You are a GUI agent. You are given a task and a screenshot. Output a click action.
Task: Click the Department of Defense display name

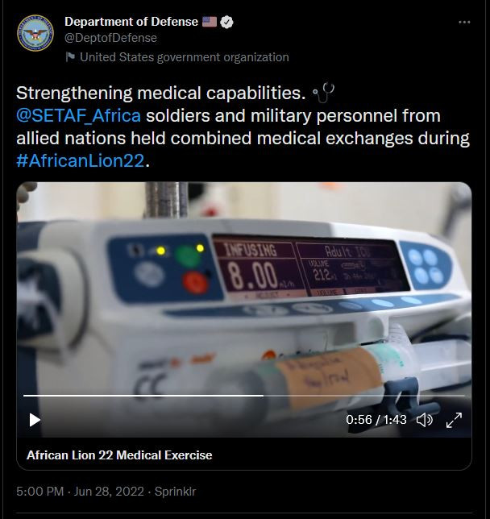coord(131,22)
